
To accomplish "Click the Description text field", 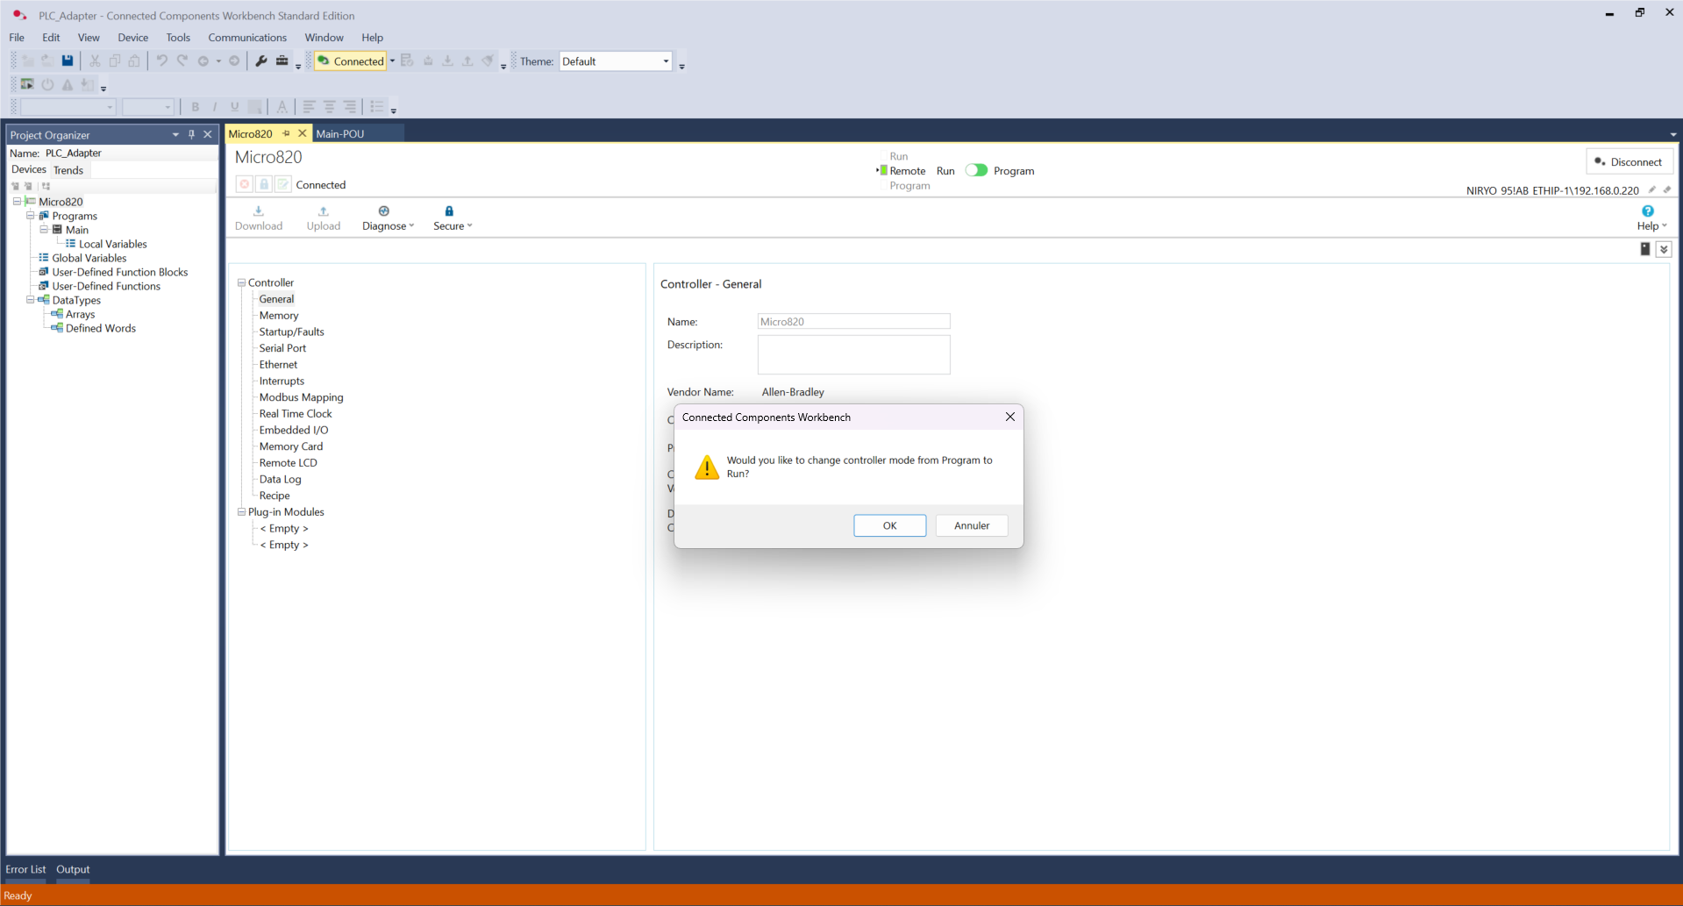I will point(853,354).
